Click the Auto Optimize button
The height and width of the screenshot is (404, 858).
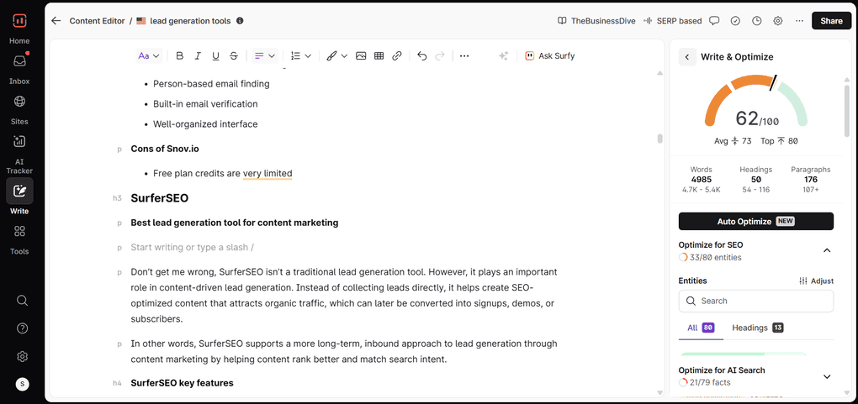click(x=755, y=222)
